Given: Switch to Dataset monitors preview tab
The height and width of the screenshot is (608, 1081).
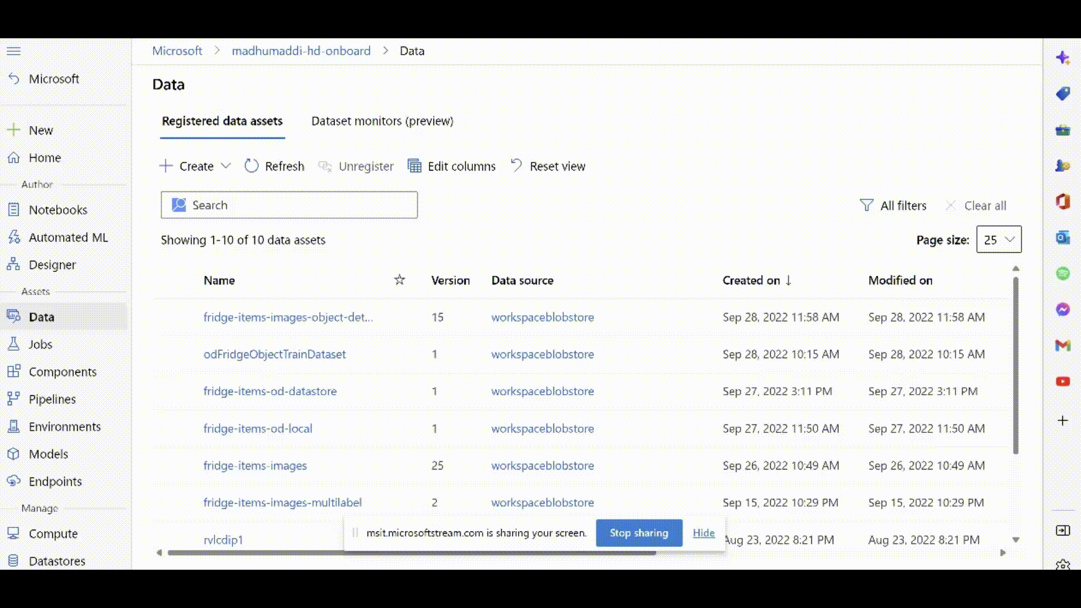Looking at the screenshot, I should 382,120.
